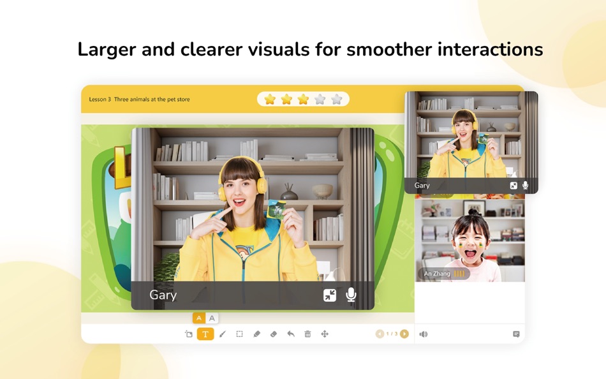Select the Move tool with four arrows
Viewport: 606px width, 379px height.
(x=325, y=334)
